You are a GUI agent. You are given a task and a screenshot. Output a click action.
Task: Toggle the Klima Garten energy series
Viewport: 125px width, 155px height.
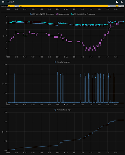click(62, 110)
